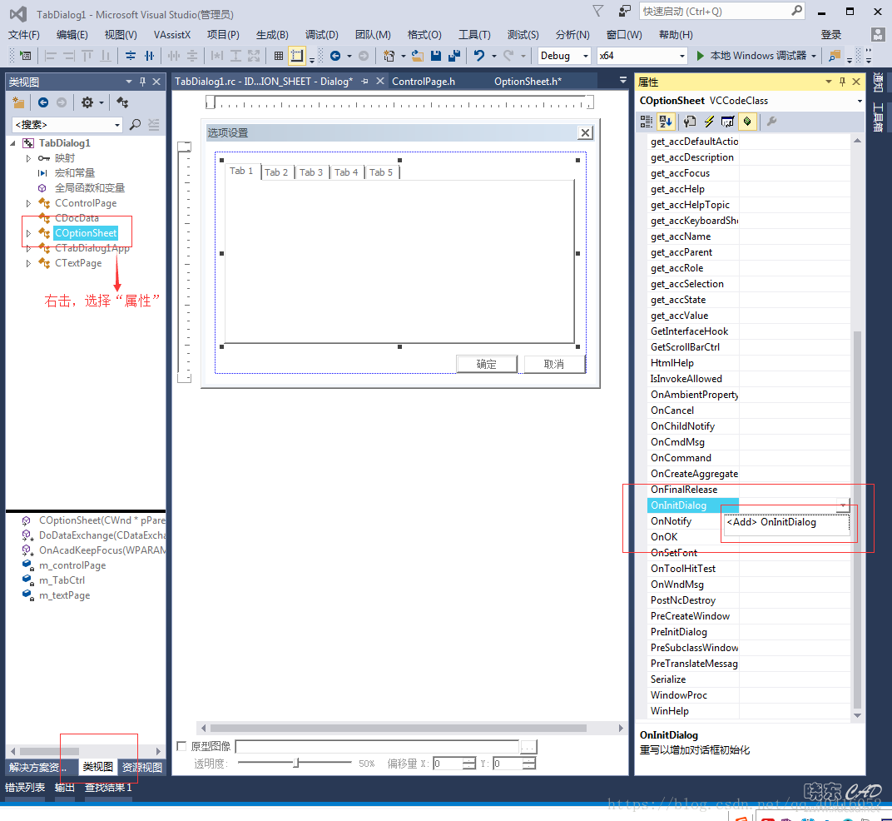The height and width of the screenshot is (821, 892).
Task: Click Center Vertically alignment icon
Action: click(131, 56)
